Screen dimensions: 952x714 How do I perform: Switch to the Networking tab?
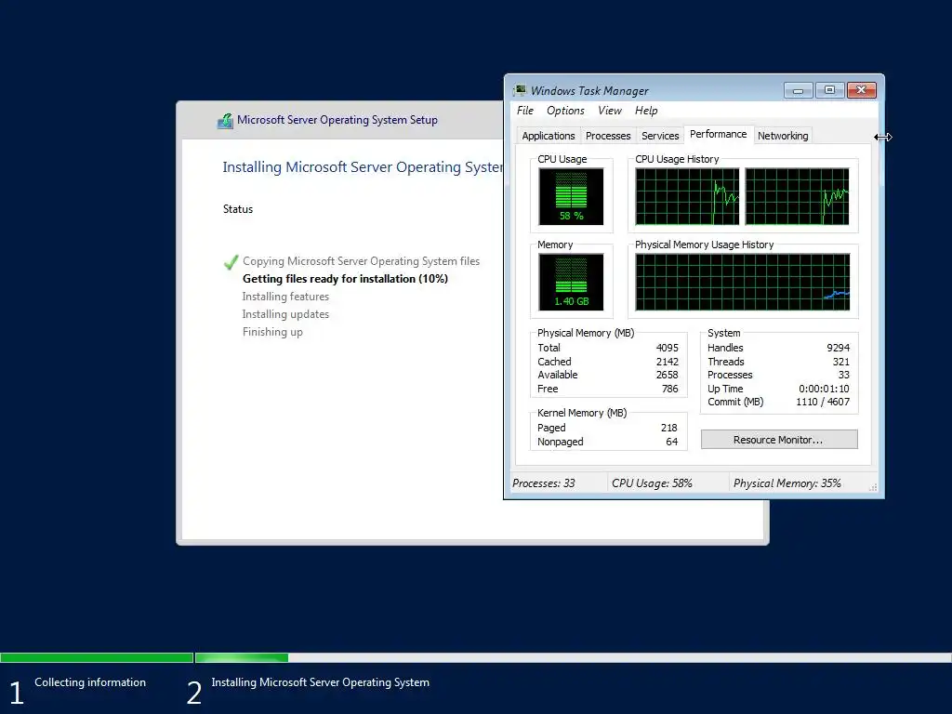[783, 136]
